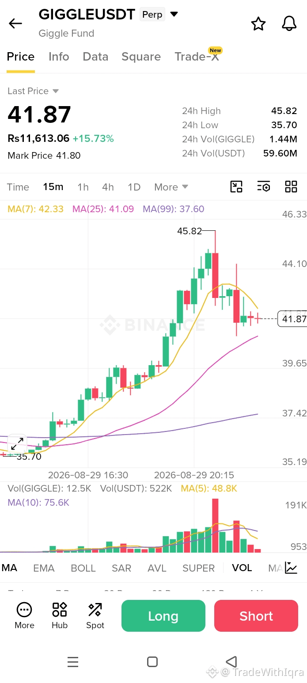Tap the MA(25): 41.09 label

pos(103,209)
